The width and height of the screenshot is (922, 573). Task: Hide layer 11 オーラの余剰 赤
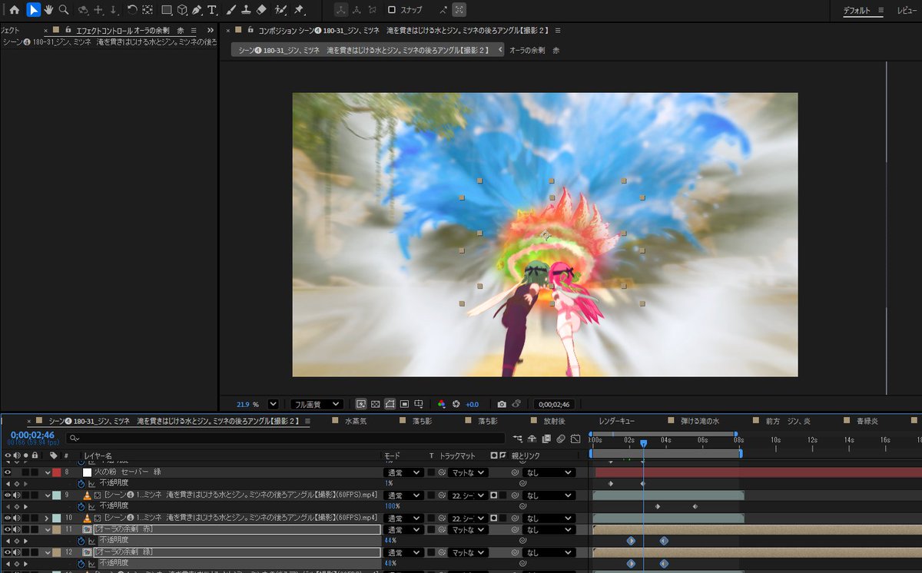8,529
